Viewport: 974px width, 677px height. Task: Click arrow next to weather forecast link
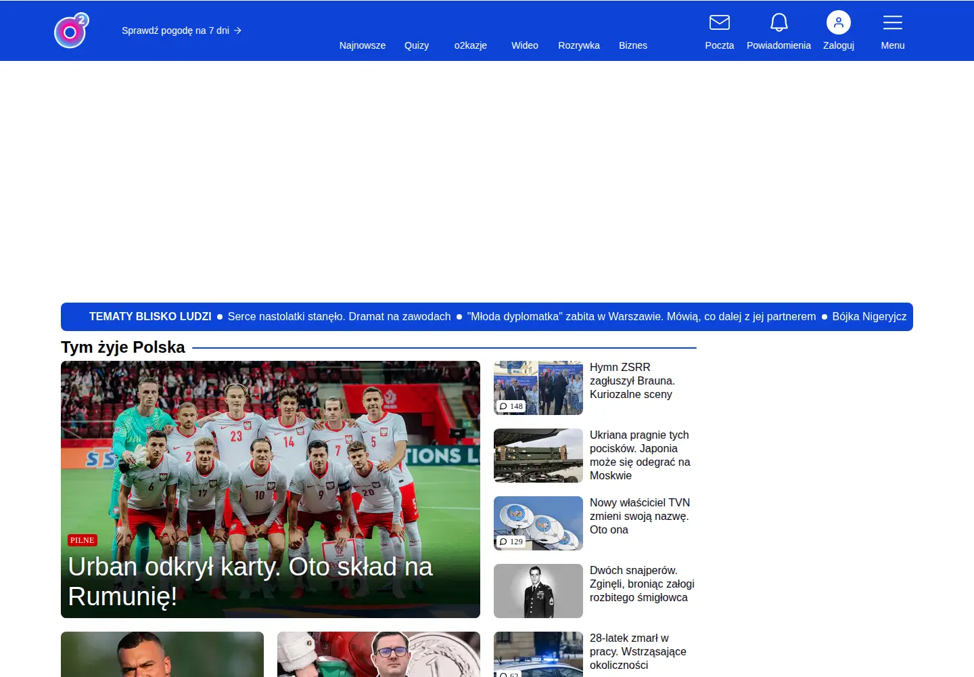pyautogui.click(x=237, y=30)
